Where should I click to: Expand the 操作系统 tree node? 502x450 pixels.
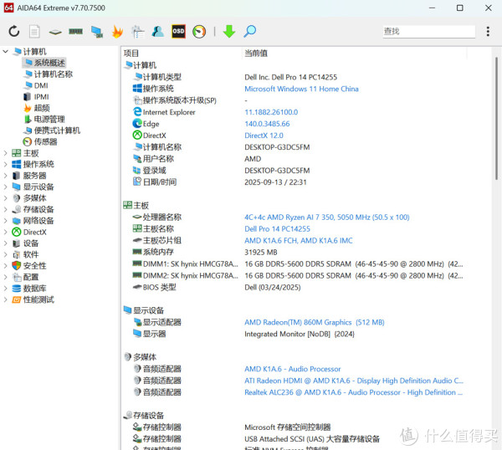click(x=6, y=165)
